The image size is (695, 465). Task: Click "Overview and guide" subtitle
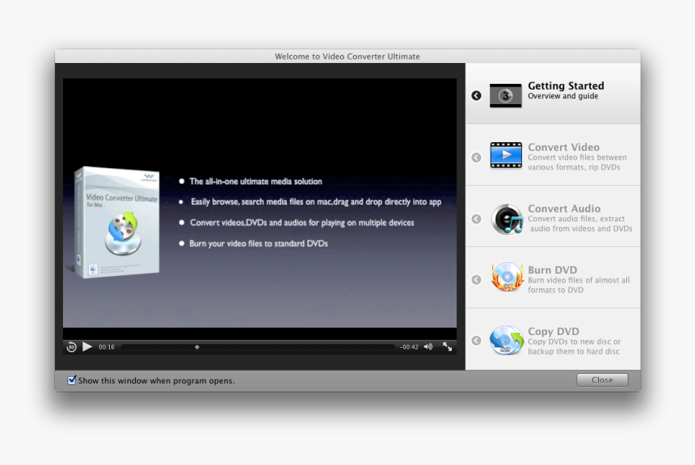pyautogui.click(x=562, y=96)
